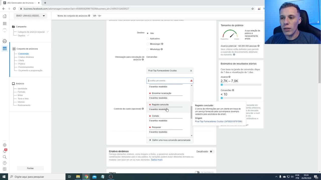Open the settings gear in left sidebar
Screen dimensions: 321x180
point(5,145)
